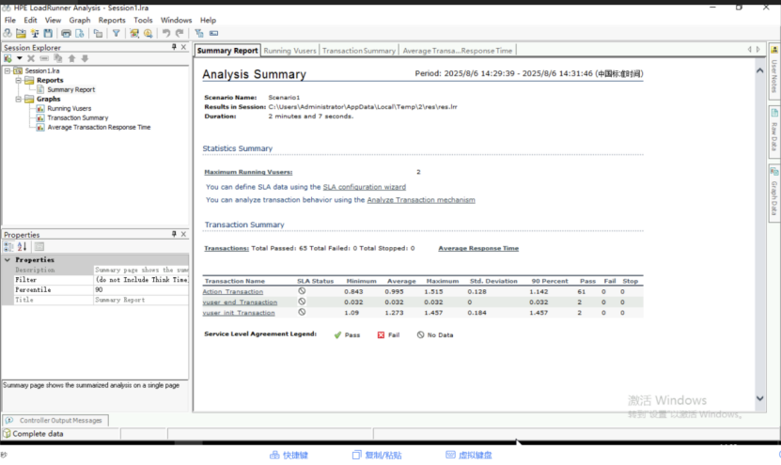Screen dimensions: 781x465
Task: Switch to the Transaction Summary tab
Action: point(359,51)
